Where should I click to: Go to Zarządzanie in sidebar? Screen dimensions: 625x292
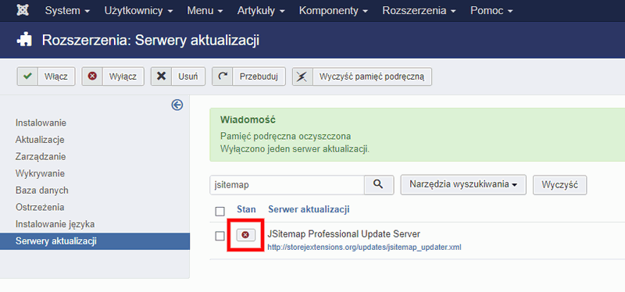pyautogui.click(x=41, y=157)
